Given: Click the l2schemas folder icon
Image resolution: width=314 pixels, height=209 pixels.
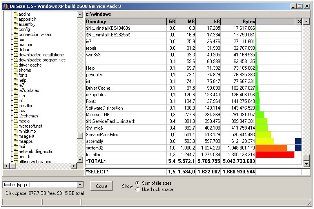Looking at the screenshot, I should (16, 116).
